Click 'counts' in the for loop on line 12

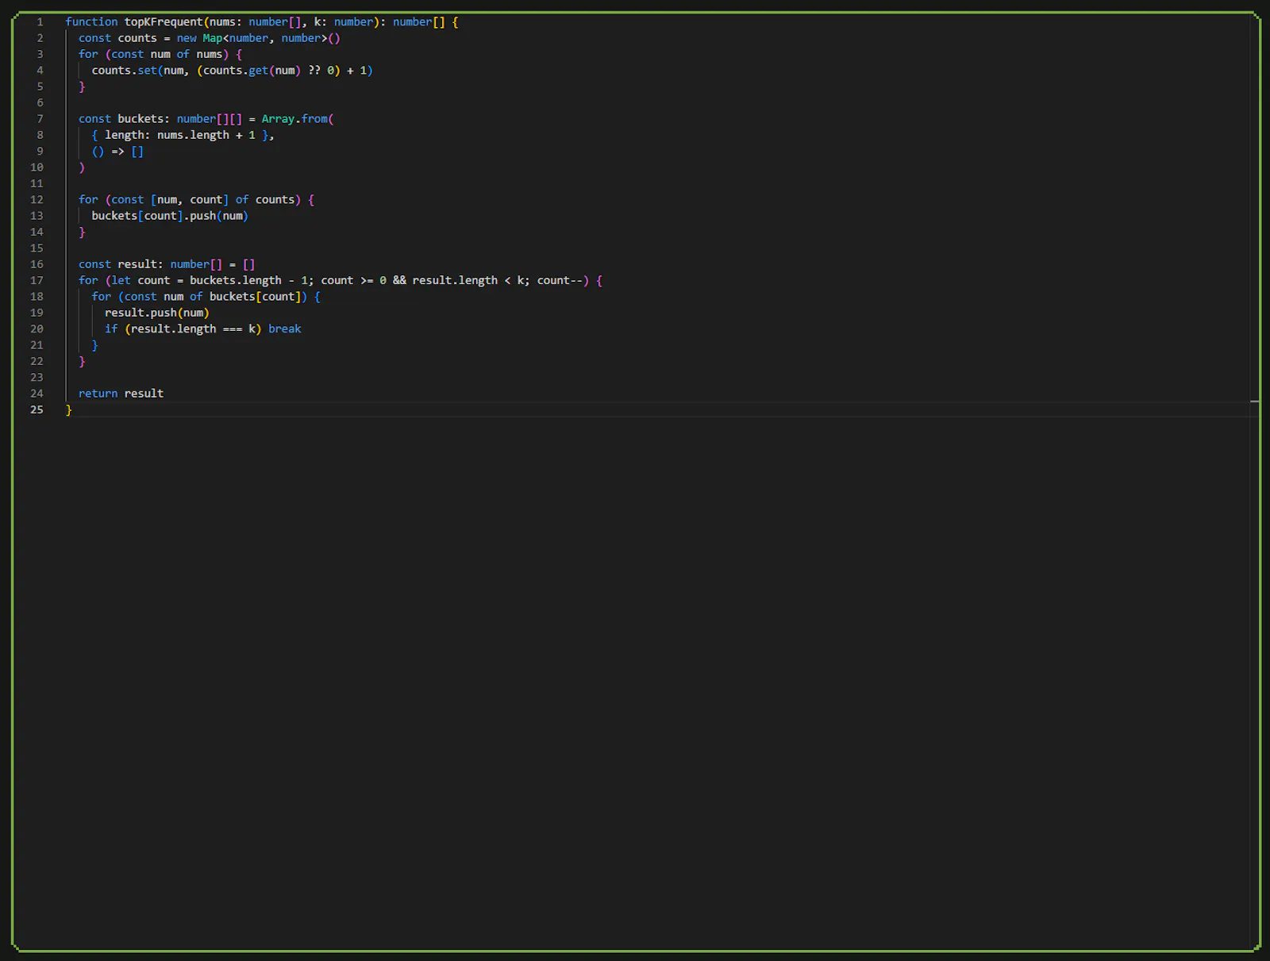pyautogui.click(x=275, y=200)
